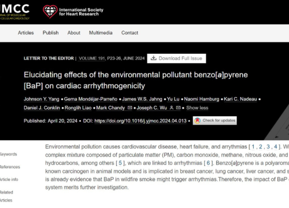Click the envelope icon next to Joseph C. Wu
289x208 pixels.
click(179, 107)
